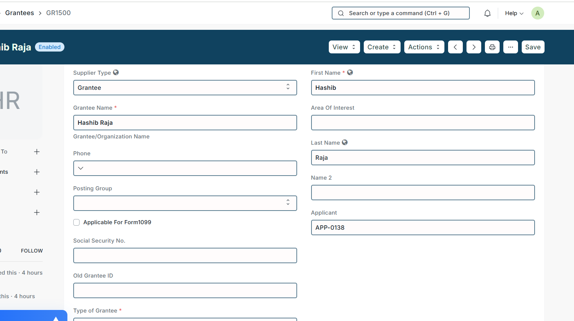The image size is (574, 321).
Task: Open the Phone country code chevron
Action: (x=81, y=168)
